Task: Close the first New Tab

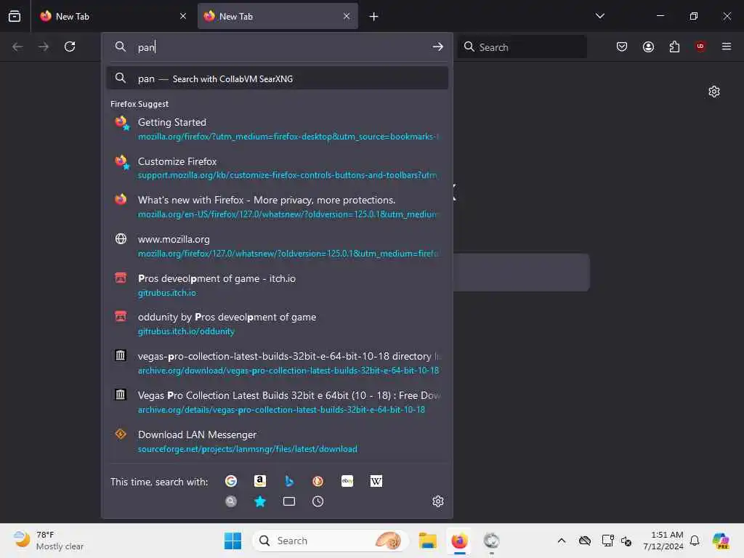Action: (x=183, y=16)
